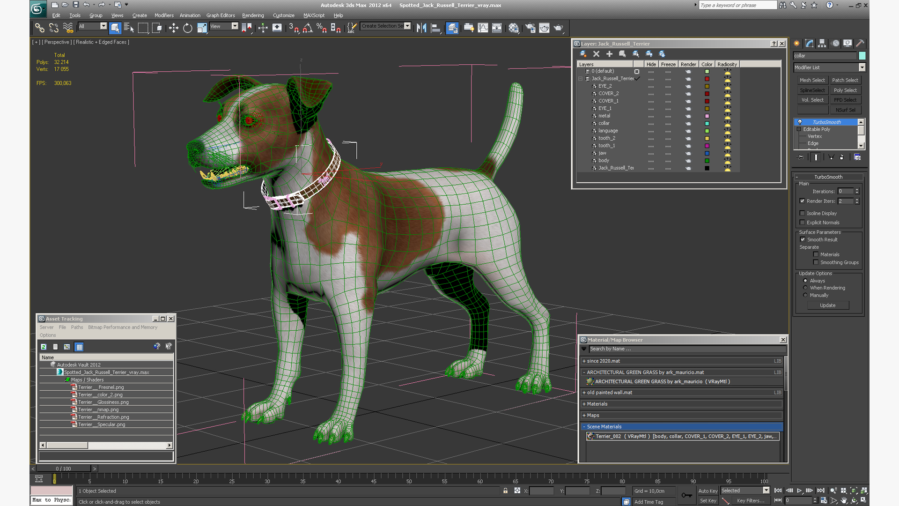Click the Key Filters button

click(751, 501)
